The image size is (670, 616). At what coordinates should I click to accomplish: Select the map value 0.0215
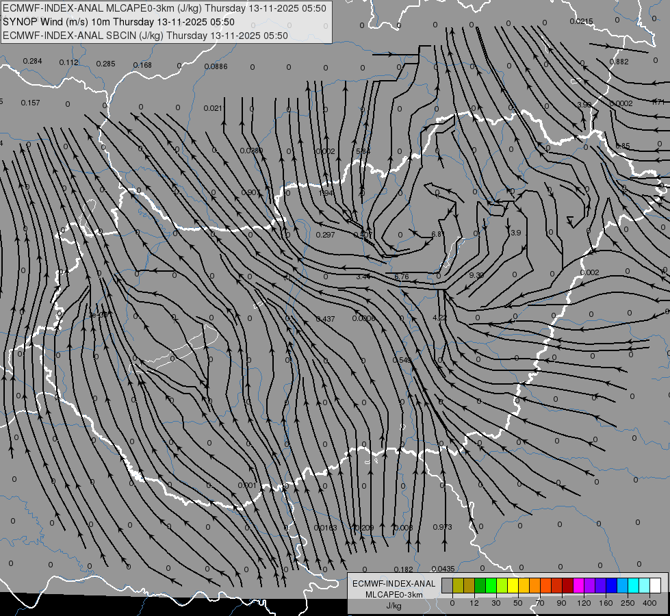(x=581, y=21)
